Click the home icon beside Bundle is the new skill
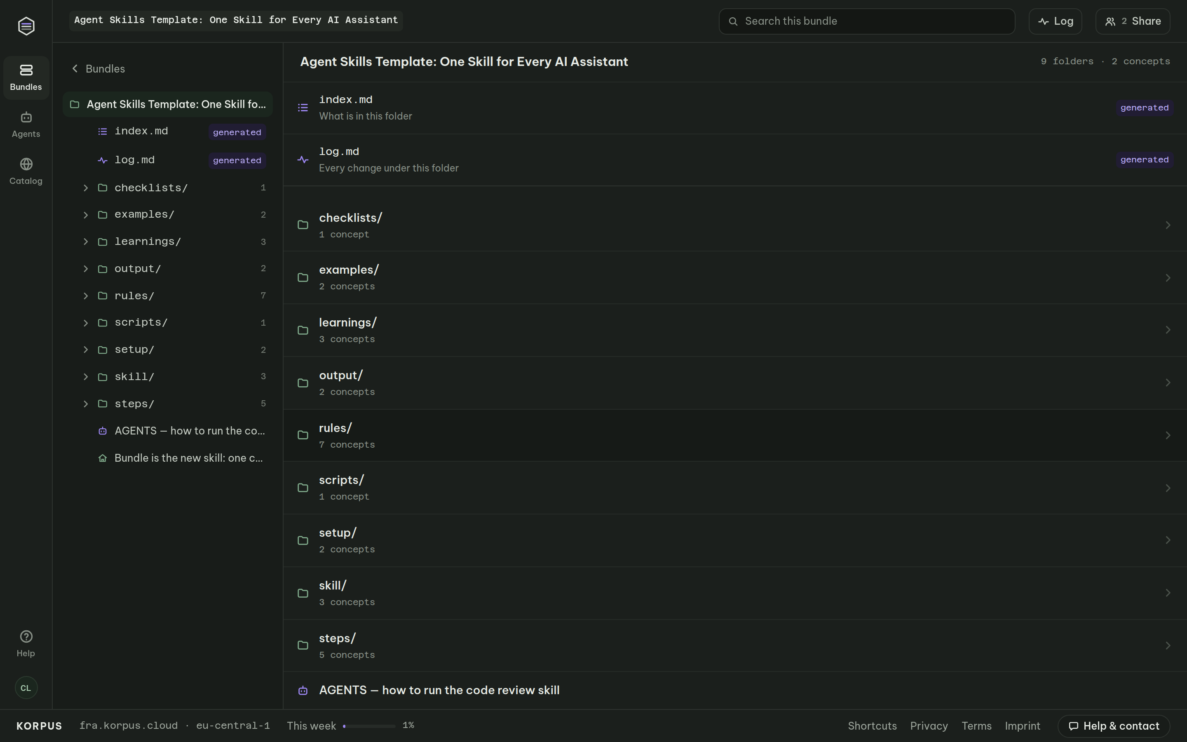This screenshot has width=1187, height=742. (x=103, y=458)
